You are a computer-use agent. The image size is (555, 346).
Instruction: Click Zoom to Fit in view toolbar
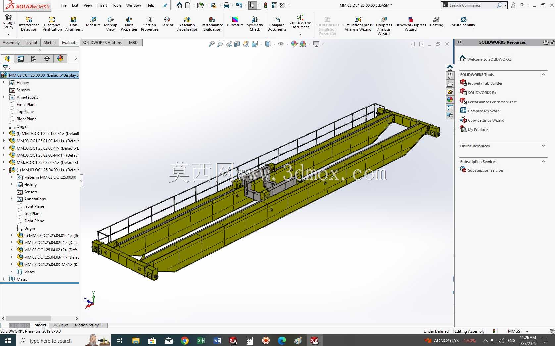coord(211,44)
